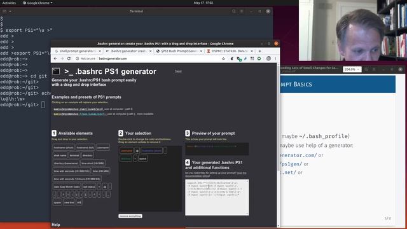Click the prompt preview box
Image resolution: width=407 pixels, height=229 pixels.
click(217, 149)
